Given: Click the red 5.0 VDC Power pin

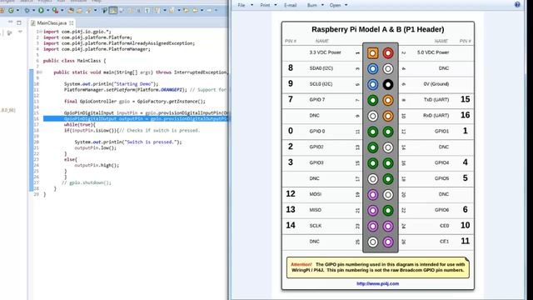Looking at the screenshot, I should point(388,53).
